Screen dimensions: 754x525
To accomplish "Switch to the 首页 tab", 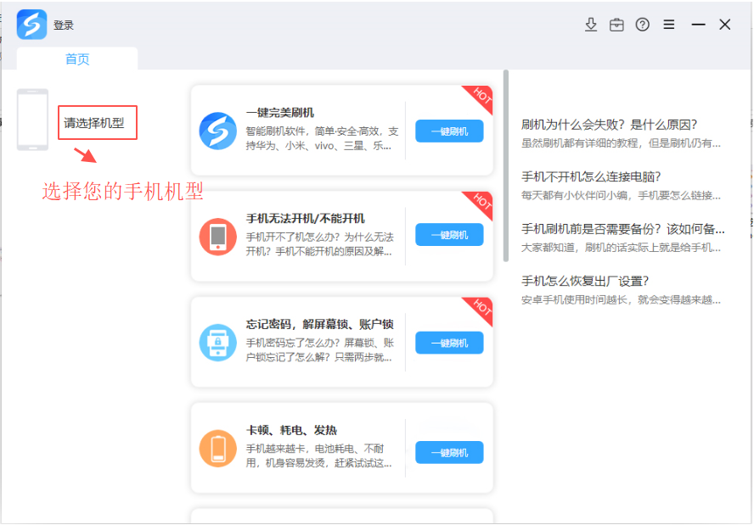I will pos(76,60).
